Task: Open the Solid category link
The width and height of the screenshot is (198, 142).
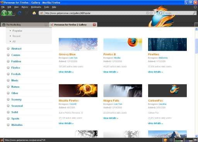Action: click(x=15, y=112)
